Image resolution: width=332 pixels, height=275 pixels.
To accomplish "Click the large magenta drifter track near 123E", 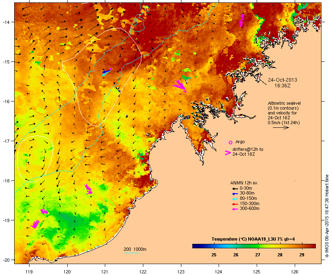I will tap(180, 86).
